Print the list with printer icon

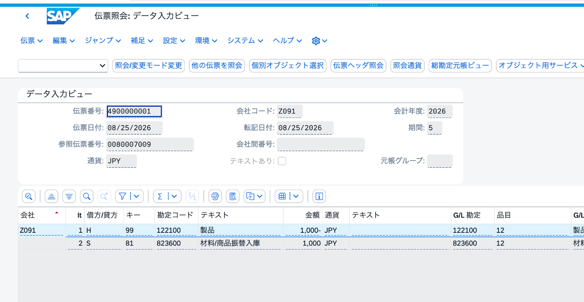click(215, 196)
